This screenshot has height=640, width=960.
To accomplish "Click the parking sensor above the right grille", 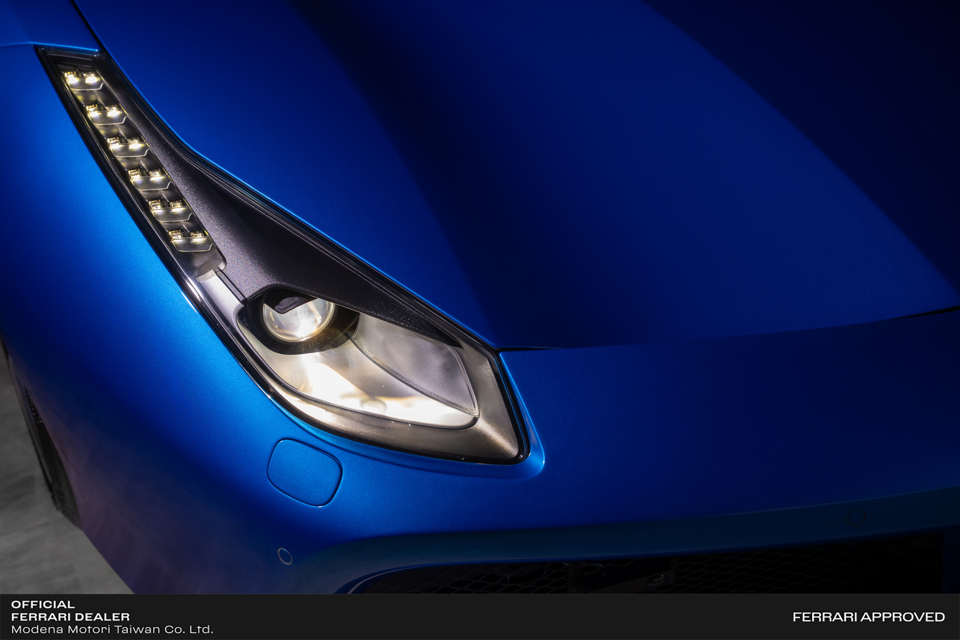I will point(856,518).
